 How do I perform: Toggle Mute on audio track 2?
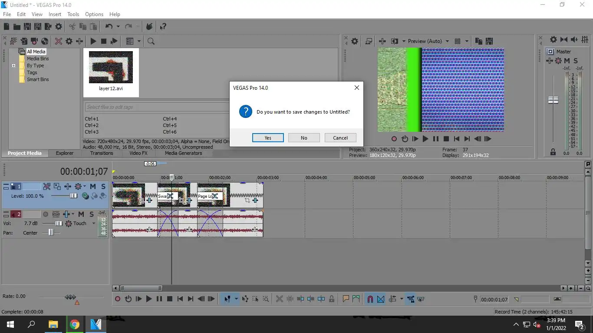[81, 214]
